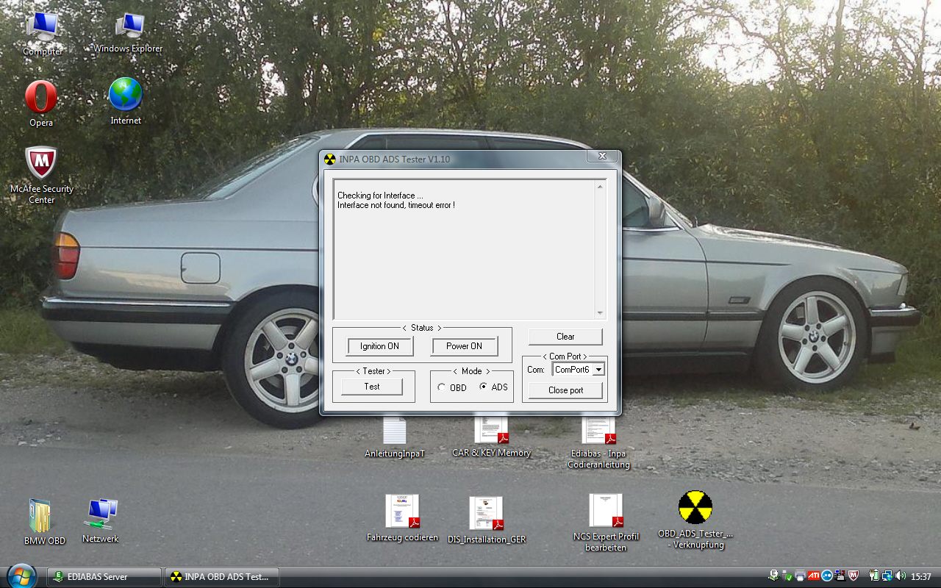Open the Netzwerk desktop icon
The image size is (941, 588).
click(x=100, y=515)
